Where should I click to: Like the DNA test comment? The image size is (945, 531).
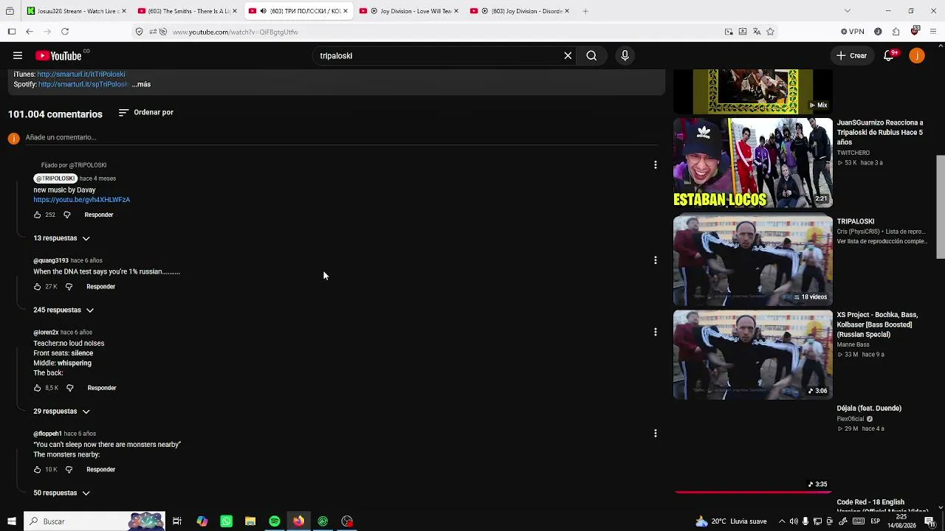pos(37,286)
